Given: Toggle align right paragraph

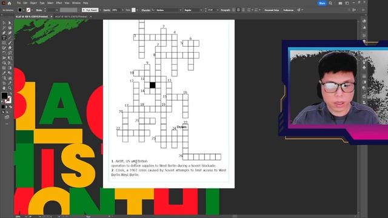Looking at the screenshot, I should point(243,10).
